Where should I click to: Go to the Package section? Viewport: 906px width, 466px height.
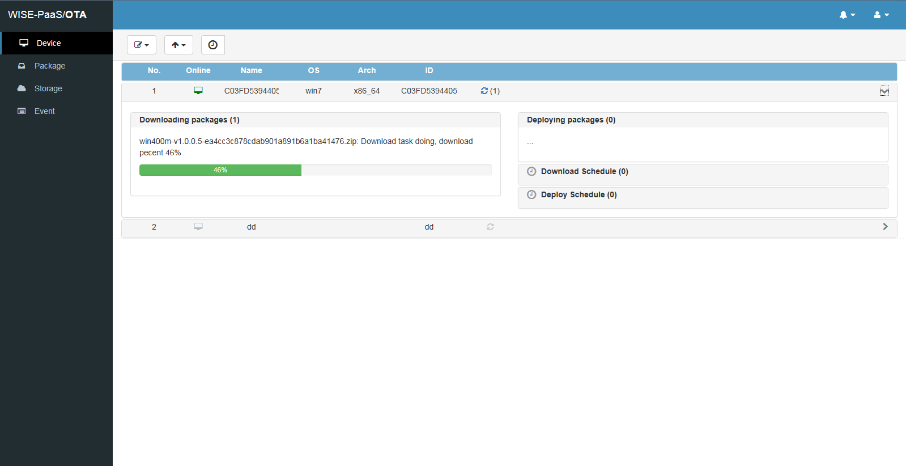(x=50, y=66)
